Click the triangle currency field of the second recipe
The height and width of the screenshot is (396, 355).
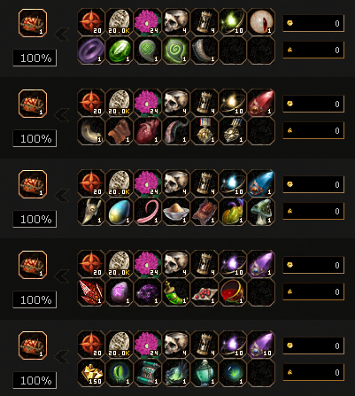(x=313, y=130)
